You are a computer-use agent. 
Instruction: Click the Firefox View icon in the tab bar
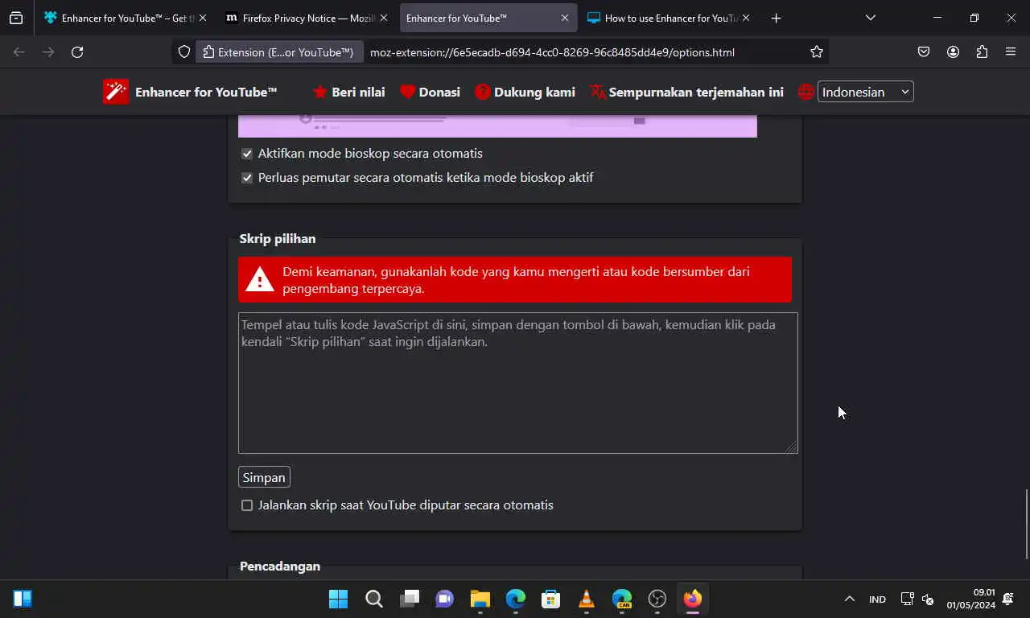[16, 18]
